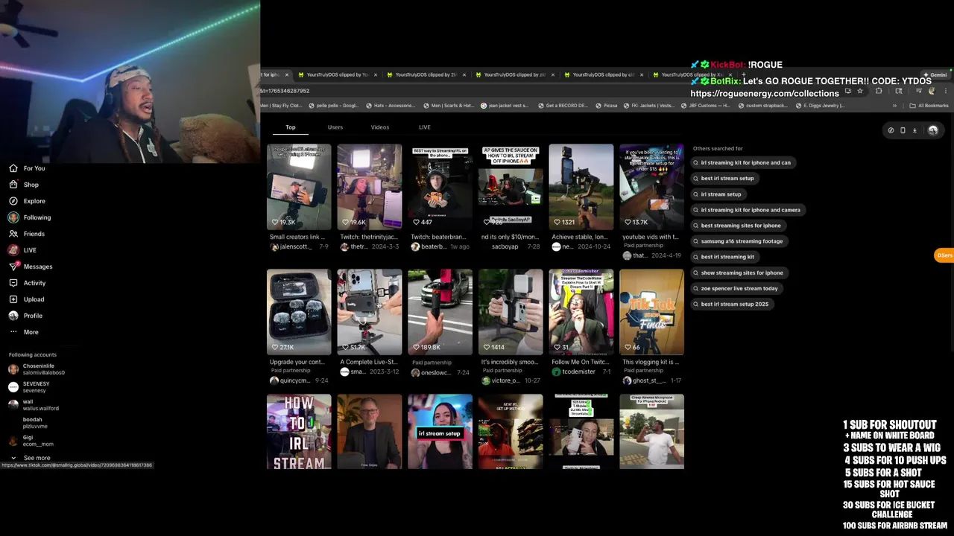Image resolution: width=954 pixels, height=536 pixels.
Task: Click 'best streaming sites for iphone' suggestion
Action: 737,226
